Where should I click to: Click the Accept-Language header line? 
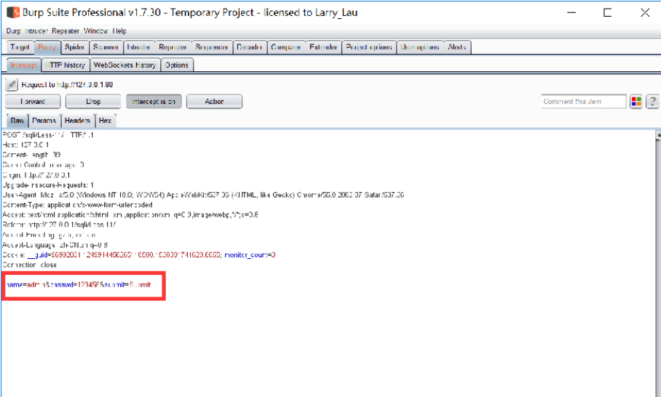[55, 245]
